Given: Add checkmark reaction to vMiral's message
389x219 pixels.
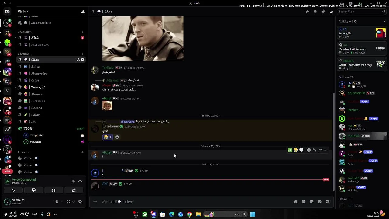Looking at the screenshot, I should pos(290,150).
